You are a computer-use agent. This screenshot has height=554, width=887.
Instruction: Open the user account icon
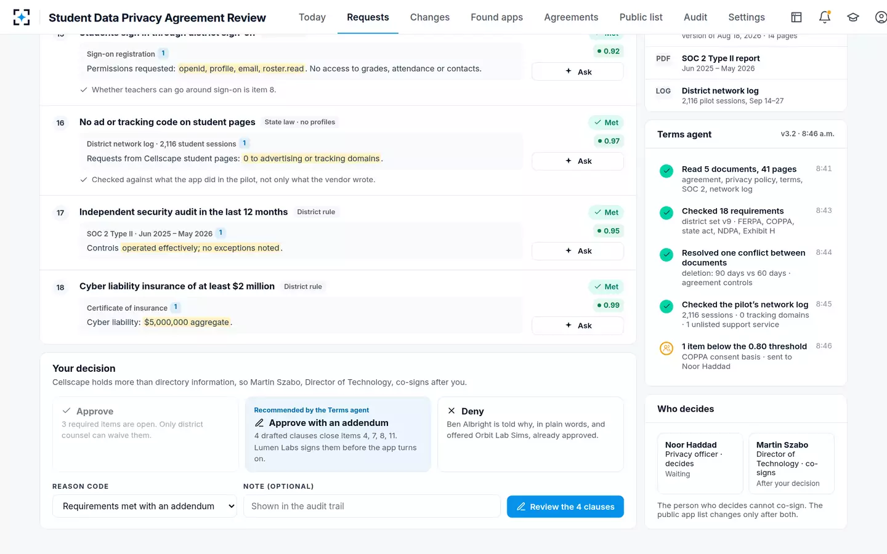[881, 17]
